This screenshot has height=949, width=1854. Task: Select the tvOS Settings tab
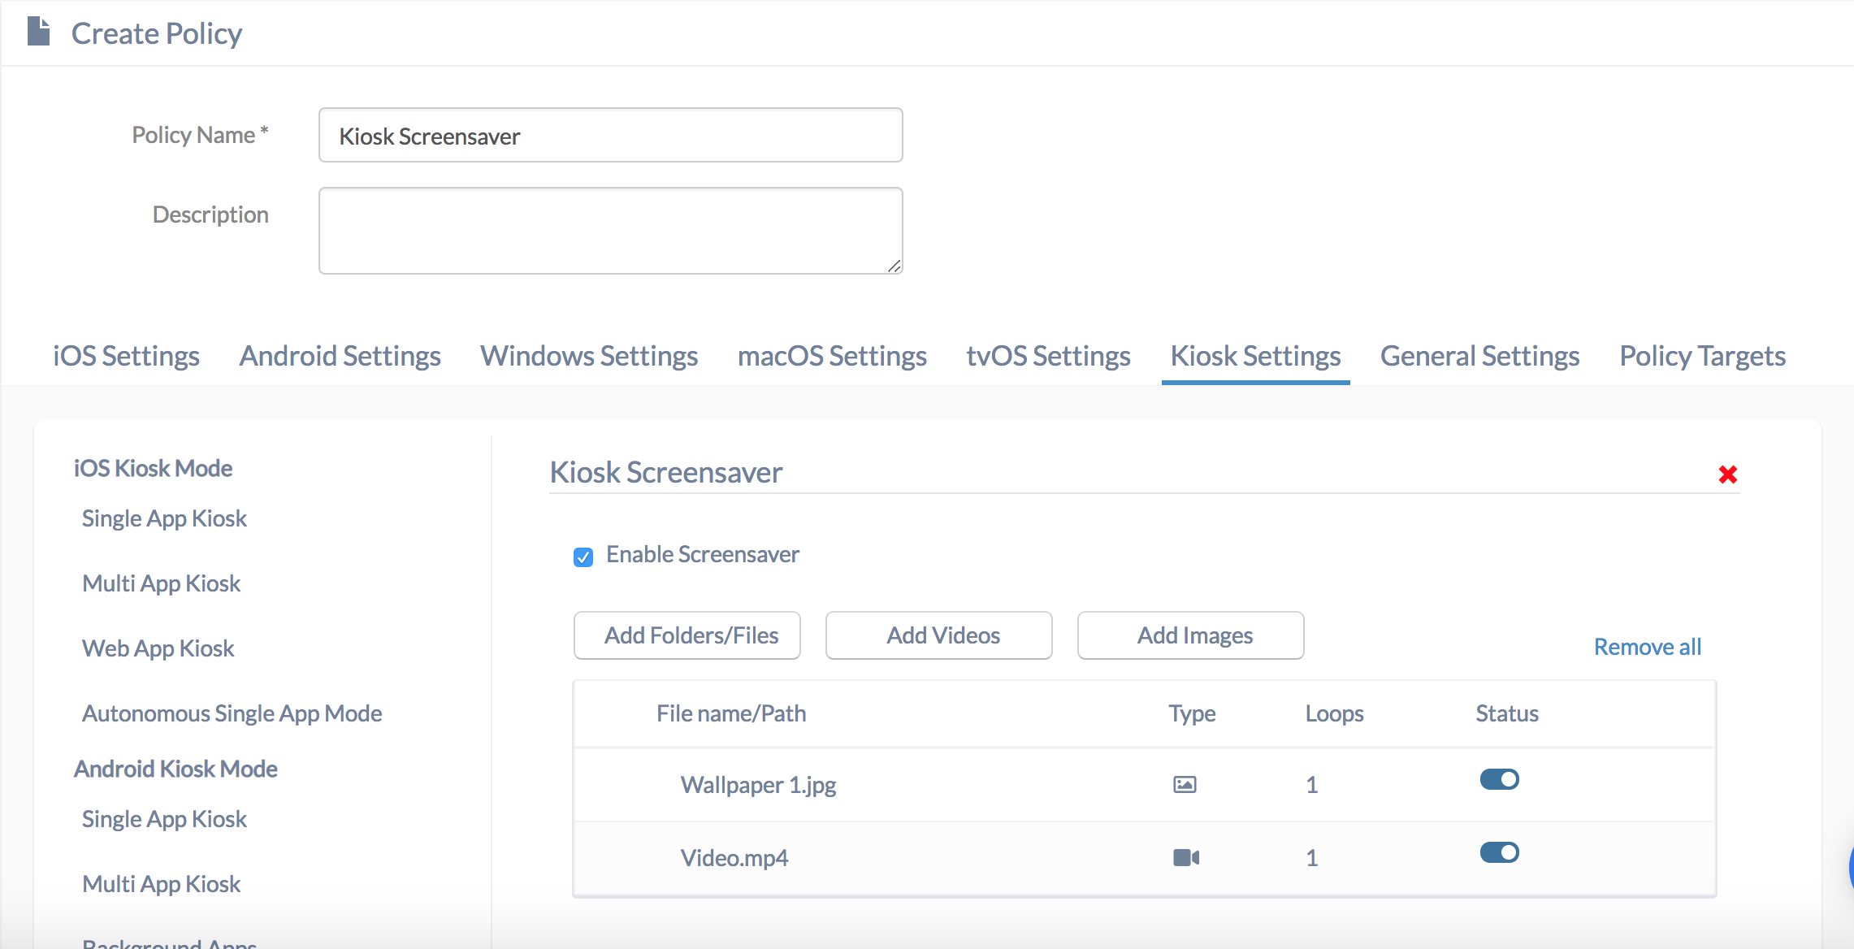[x=1048, y=356]
